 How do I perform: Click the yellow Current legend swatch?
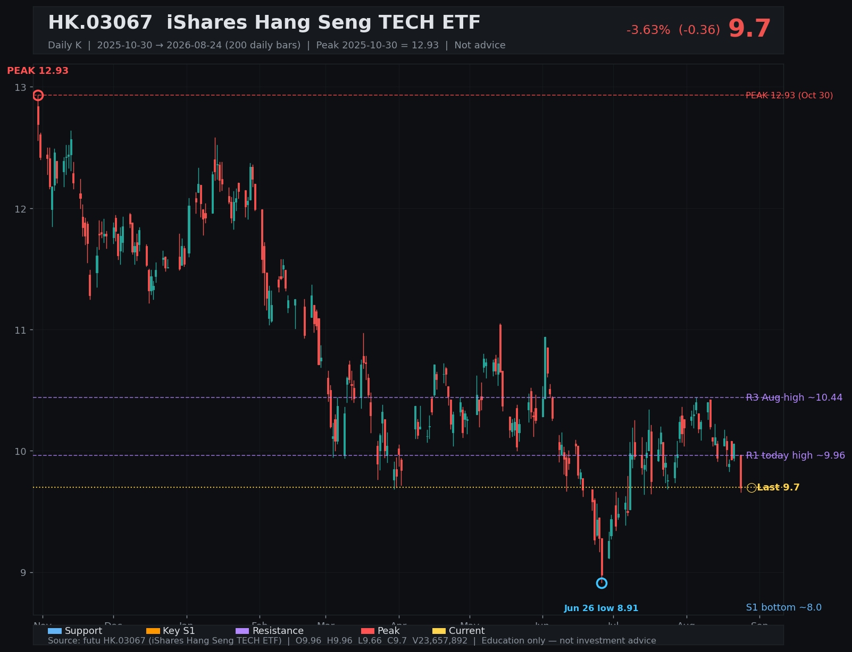click(439, 631)
